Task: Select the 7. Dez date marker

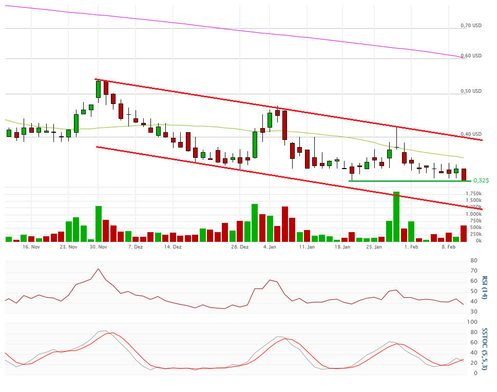Action: [x=136, y=247]
